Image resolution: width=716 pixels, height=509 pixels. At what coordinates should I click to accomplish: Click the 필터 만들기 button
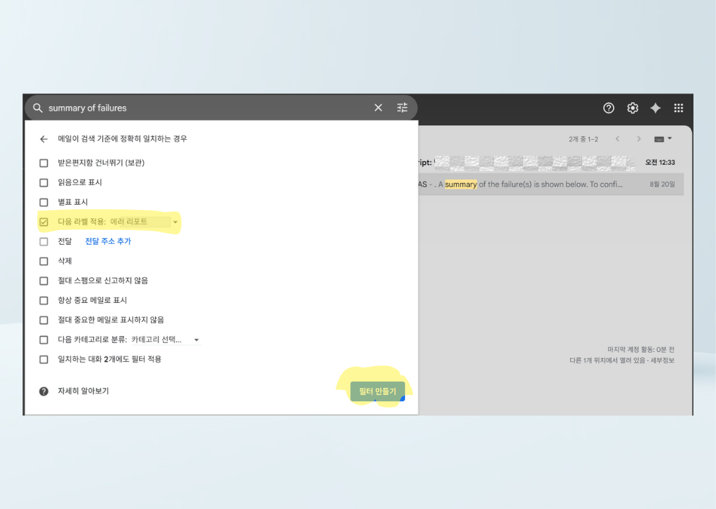point(378,391)
